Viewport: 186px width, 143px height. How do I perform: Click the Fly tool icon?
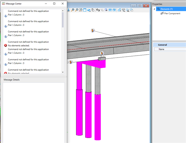(102, 10)
